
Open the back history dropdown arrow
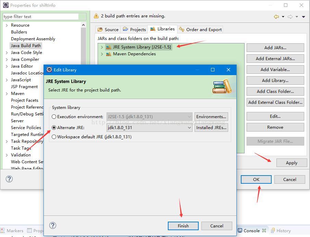(x=283, y=17)
